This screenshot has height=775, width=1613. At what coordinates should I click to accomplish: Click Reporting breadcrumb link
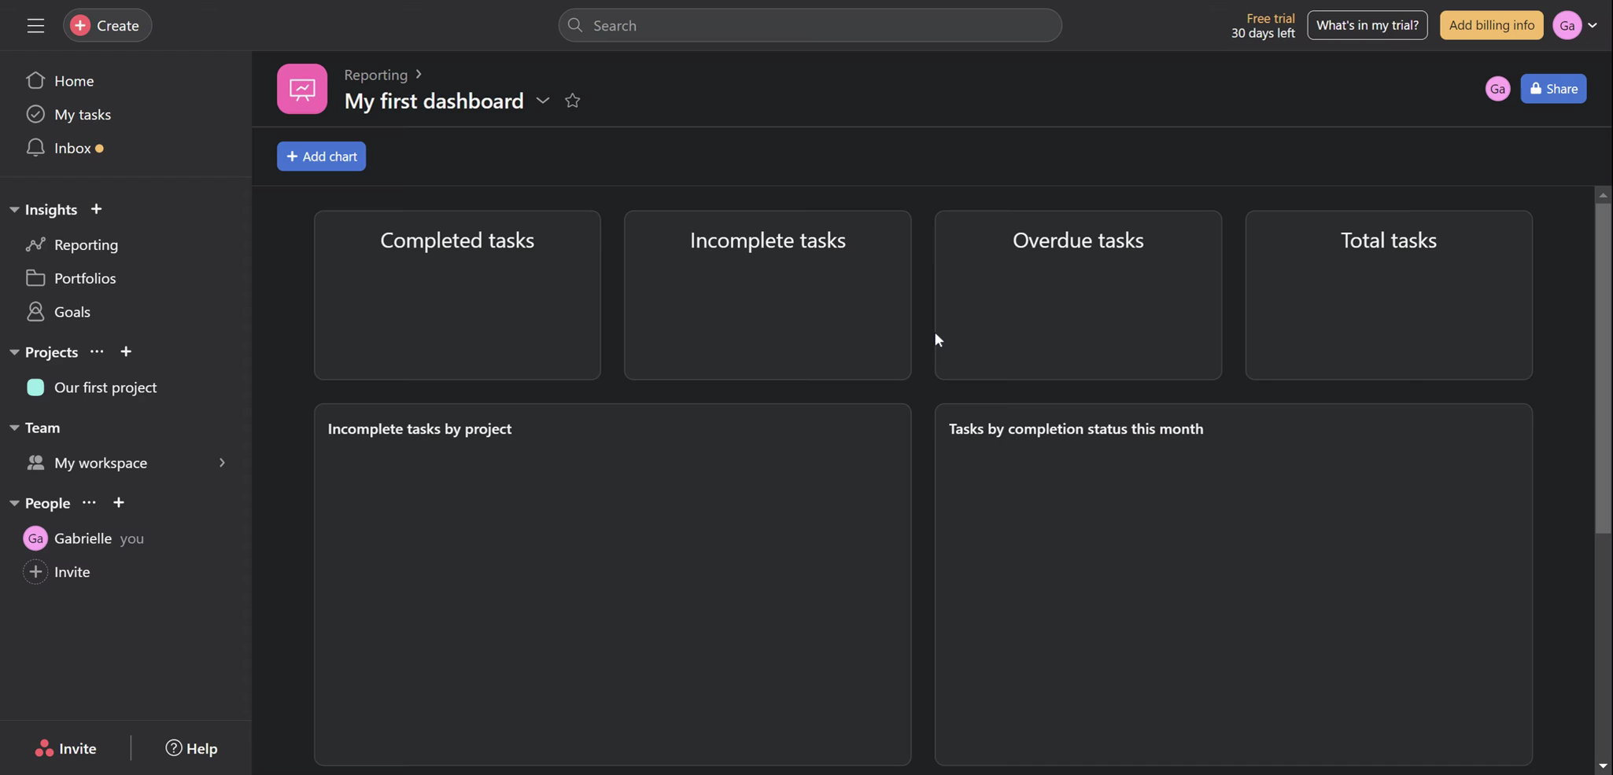(375, 75)
